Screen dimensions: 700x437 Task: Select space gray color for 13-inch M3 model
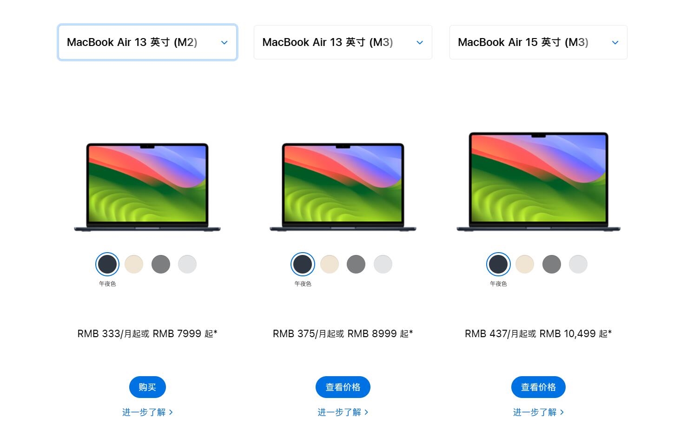pos(356,264)
